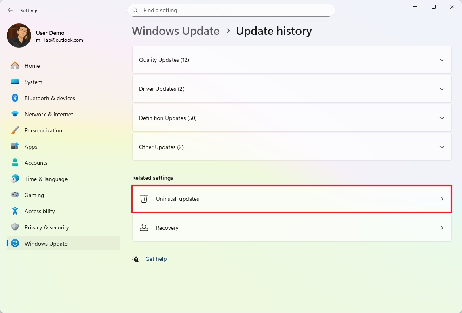Click the Recovery icon

click(x=144, y=228)
